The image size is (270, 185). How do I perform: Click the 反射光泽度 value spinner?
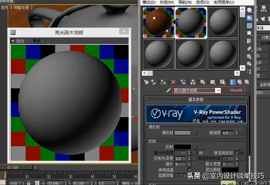[189, 158]
